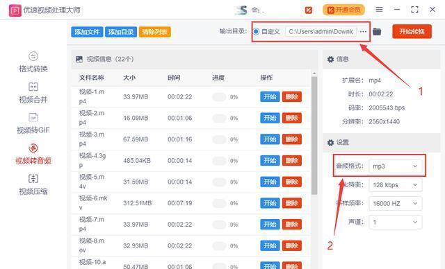The width and height of the screenshot is (445, 269).
Task: Select the 视频-5.m4v file name
Action: pos(92,182)
